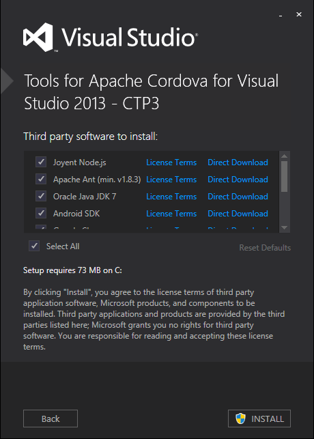Uncheck the Joyent Node.js checkbox
This screenshot has height=439, width=314.
coord(41,162)
